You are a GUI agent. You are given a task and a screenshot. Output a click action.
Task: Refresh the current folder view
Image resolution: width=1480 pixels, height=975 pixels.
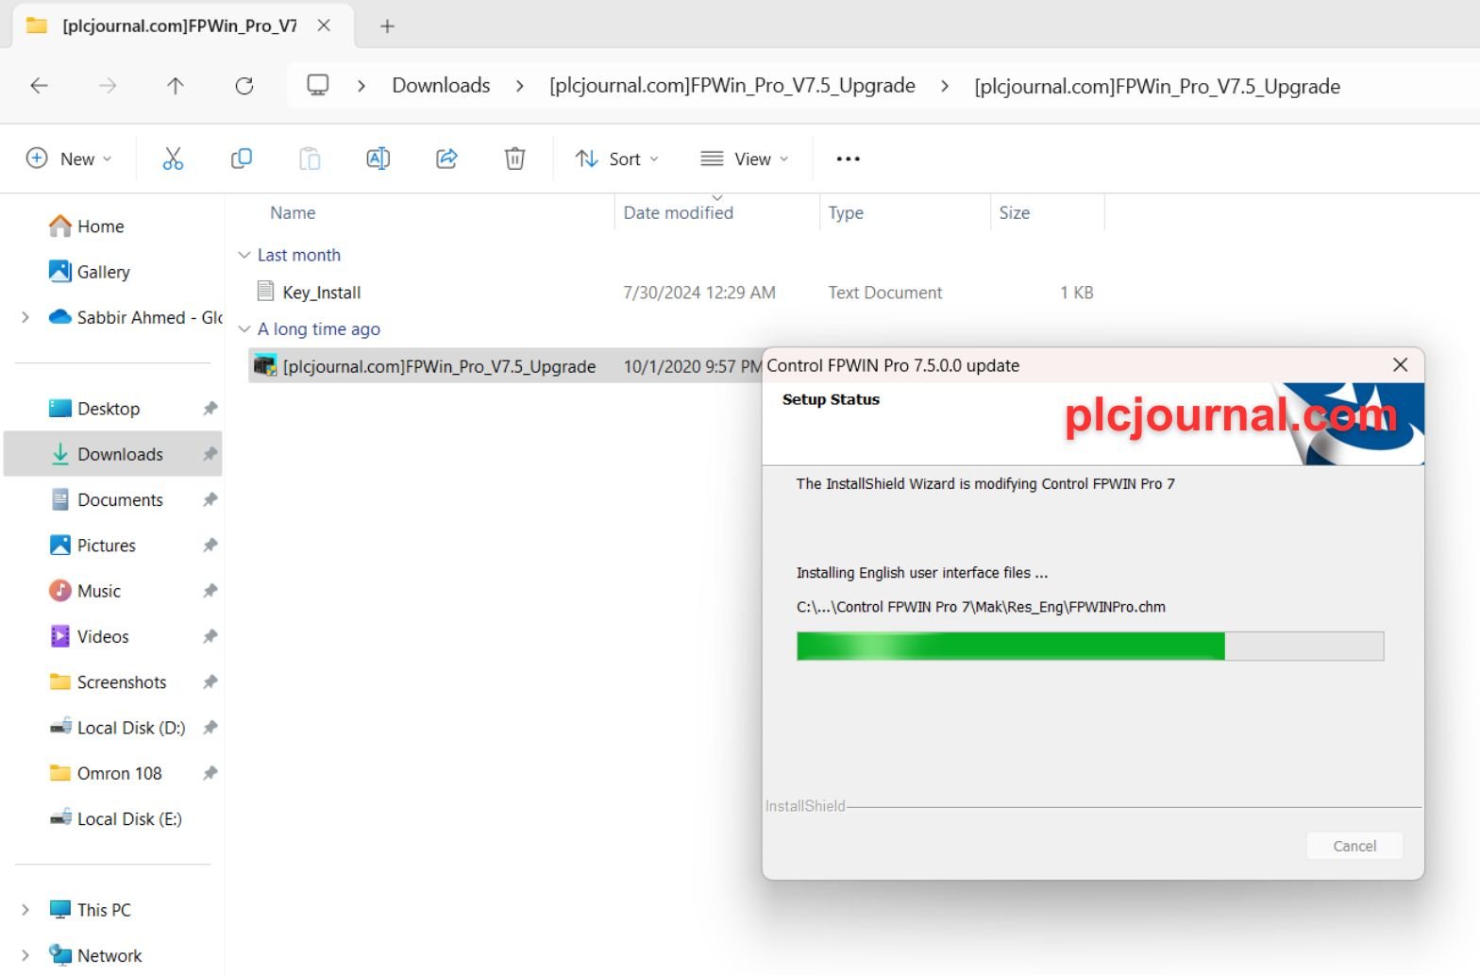(244, 86)
